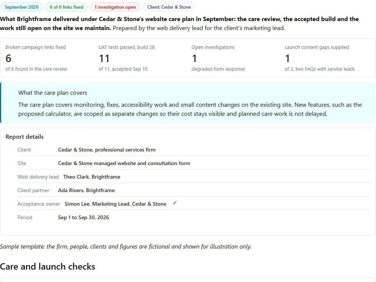Screen dimensions: 376x282
Task: Click 'Simon Lee, Marketing Lead, Cedar & Stone'
Action: [115, 204]
